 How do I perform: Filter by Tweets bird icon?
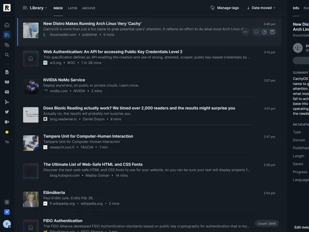tap(7, 112)
